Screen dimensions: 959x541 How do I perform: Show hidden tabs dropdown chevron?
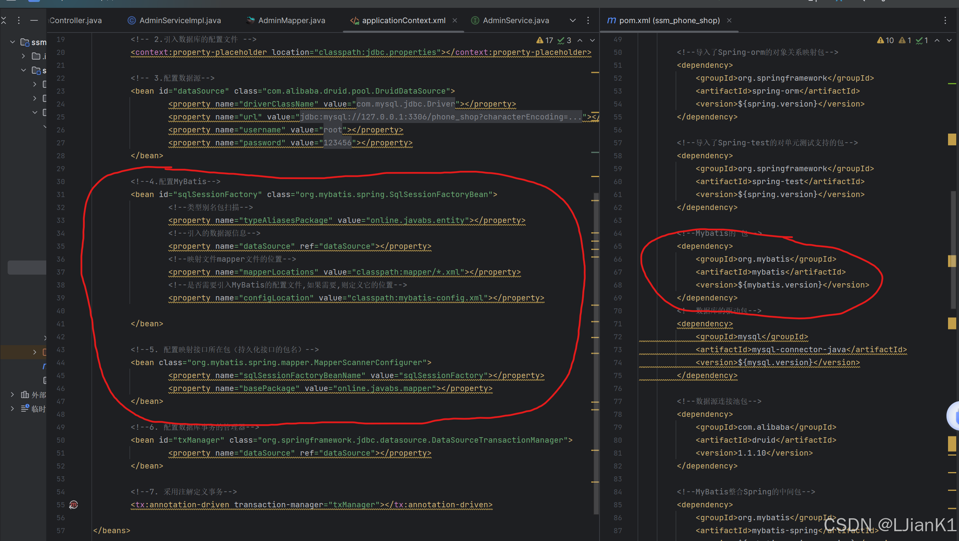[x=573, y=20]
